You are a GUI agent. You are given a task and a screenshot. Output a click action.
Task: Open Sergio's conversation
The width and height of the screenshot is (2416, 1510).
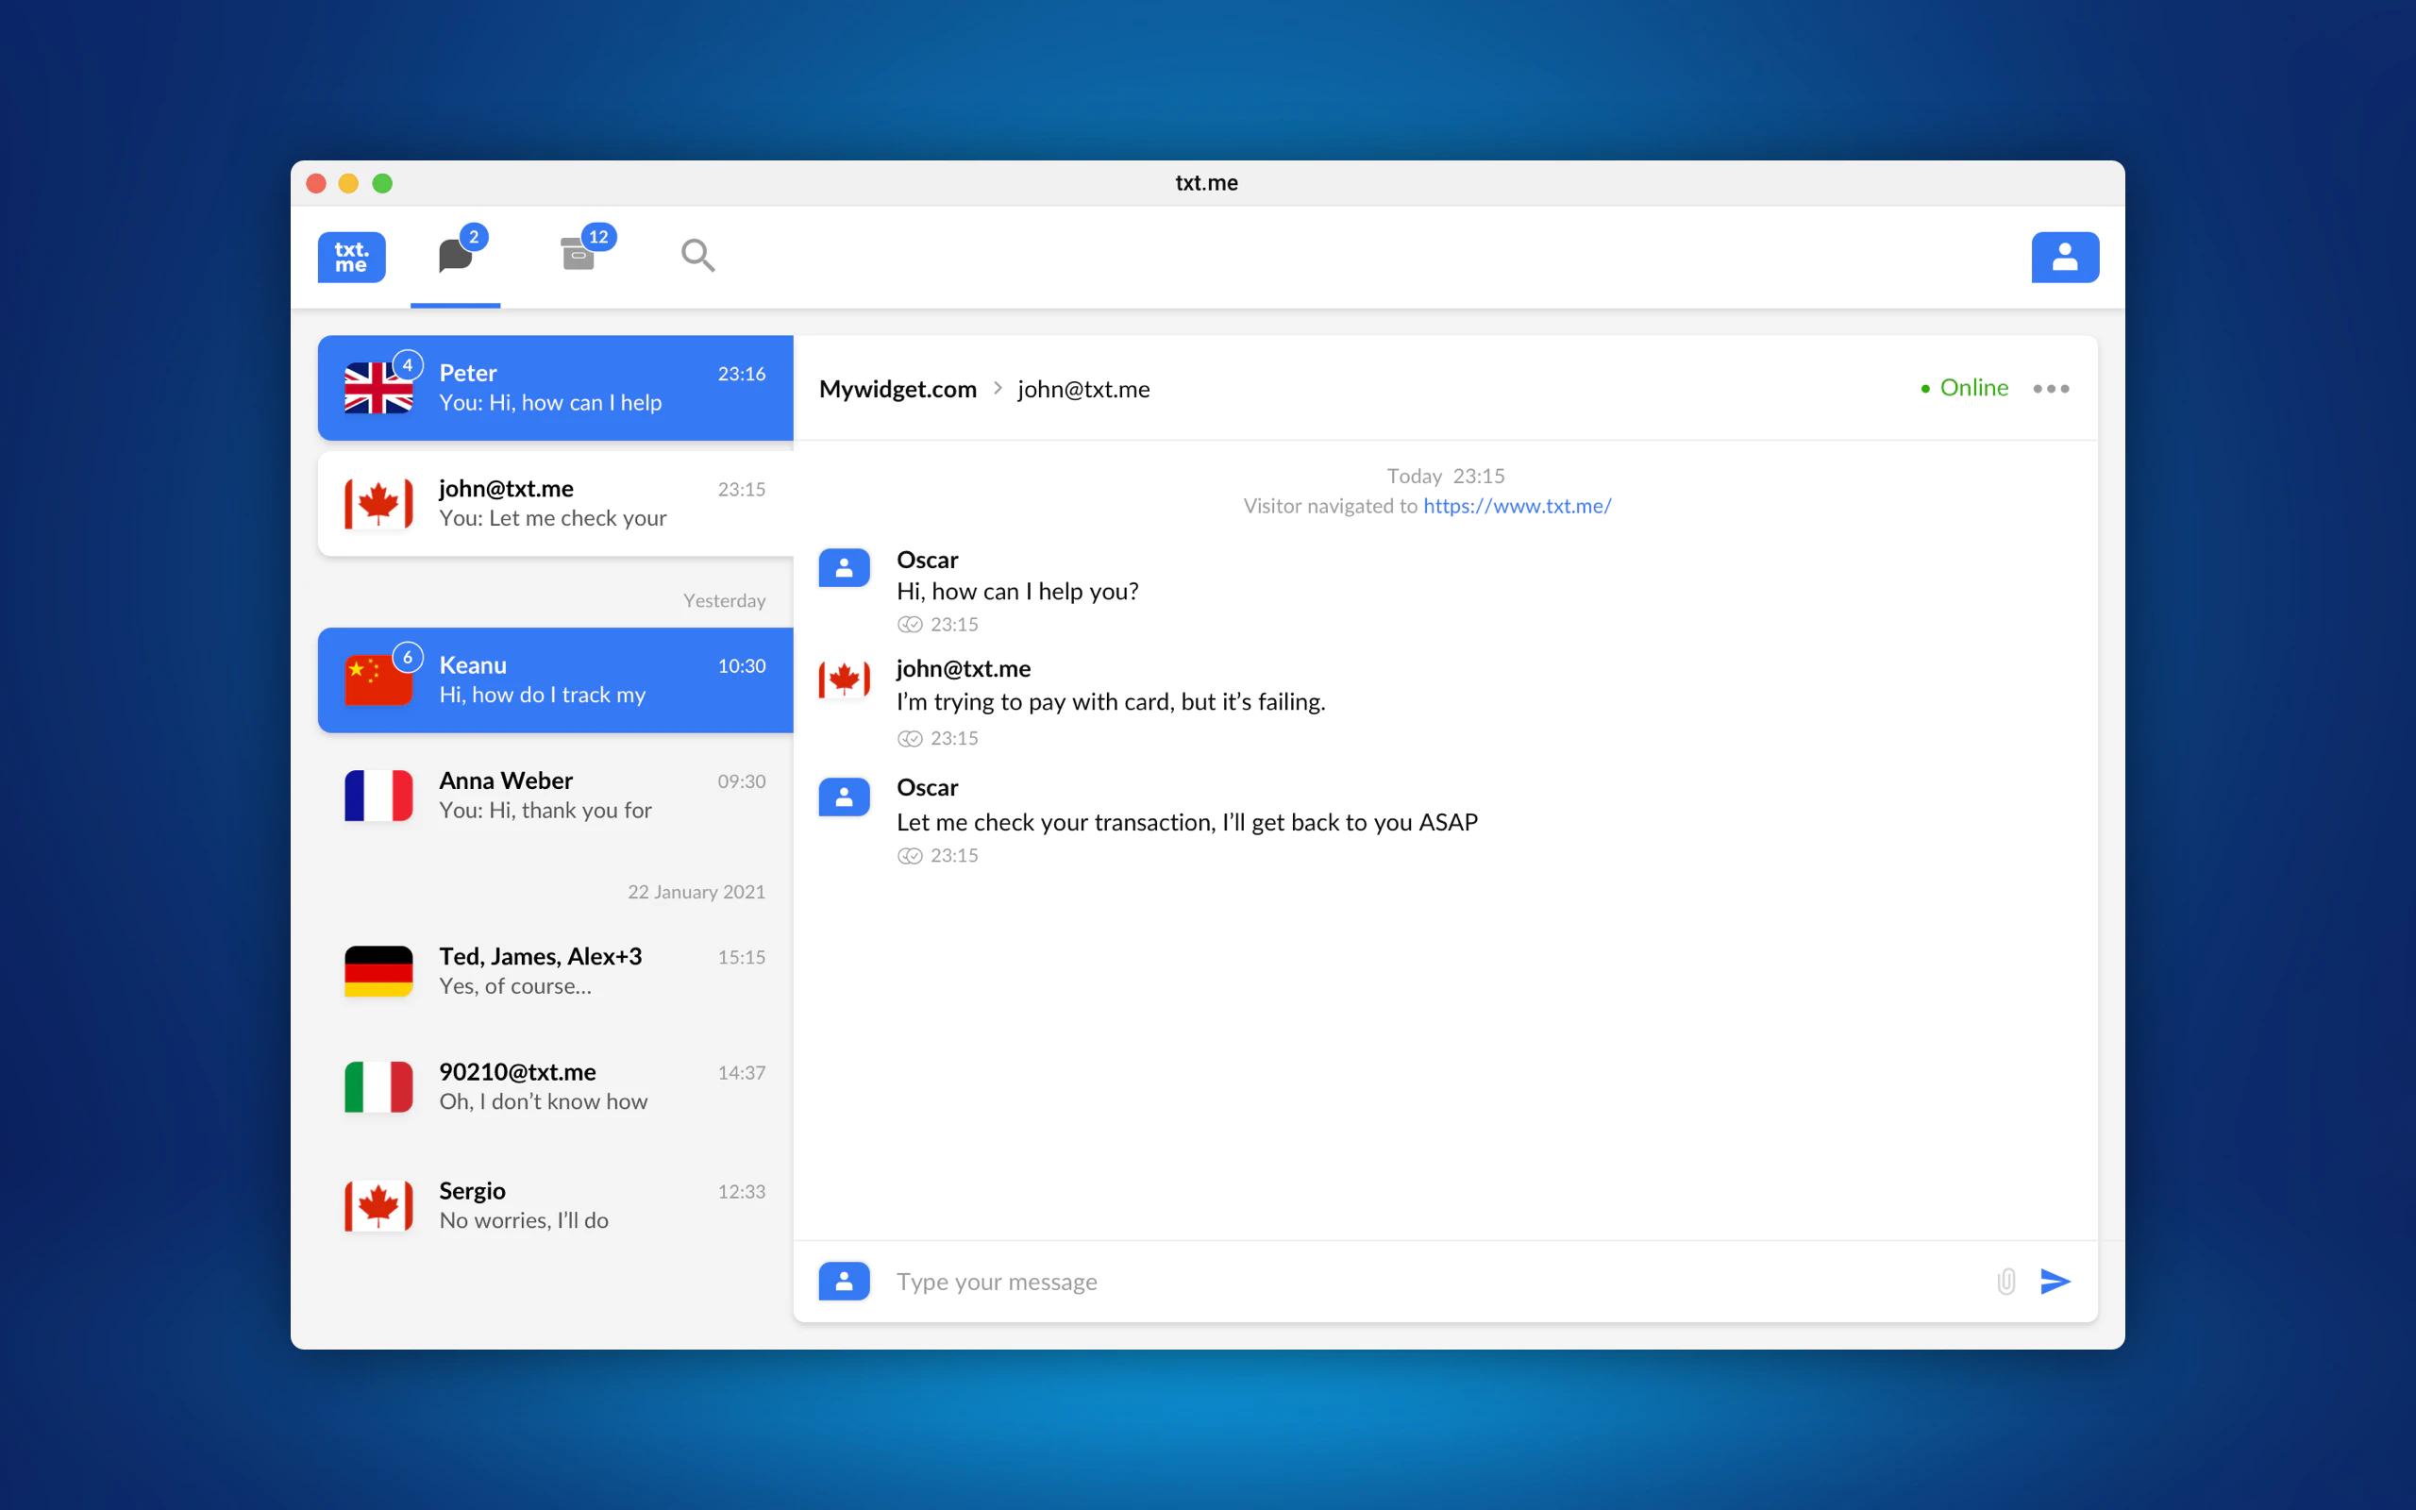click(555, 1205)
